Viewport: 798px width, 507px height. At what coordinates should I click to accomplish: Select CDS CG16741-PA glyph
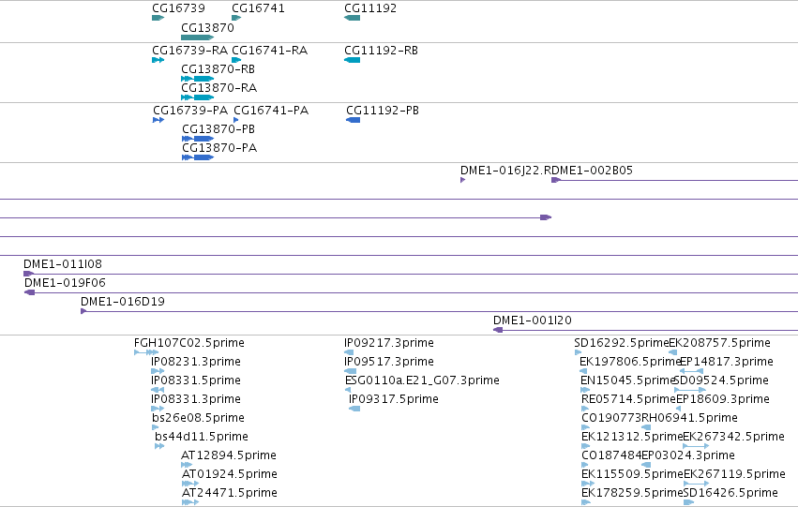coord(235,120)
